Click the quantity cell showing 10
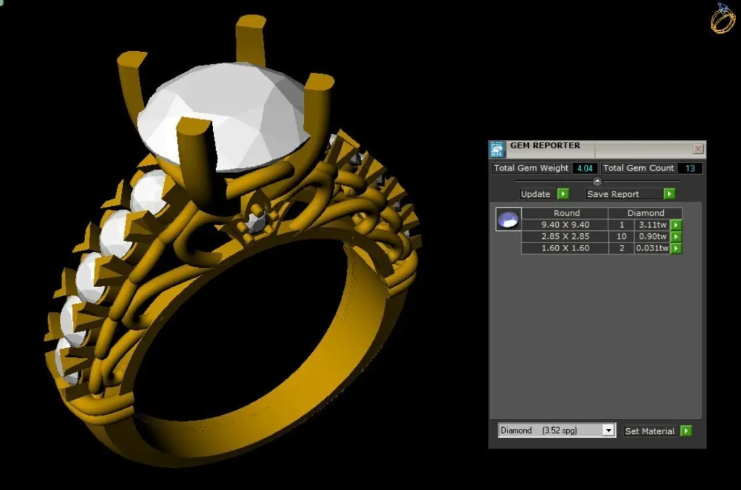 (x=621, y=236)
